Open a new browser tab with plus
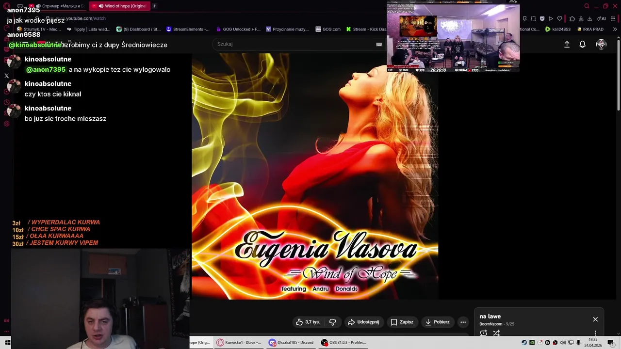 pyautogui.click(x=154, y=6)
